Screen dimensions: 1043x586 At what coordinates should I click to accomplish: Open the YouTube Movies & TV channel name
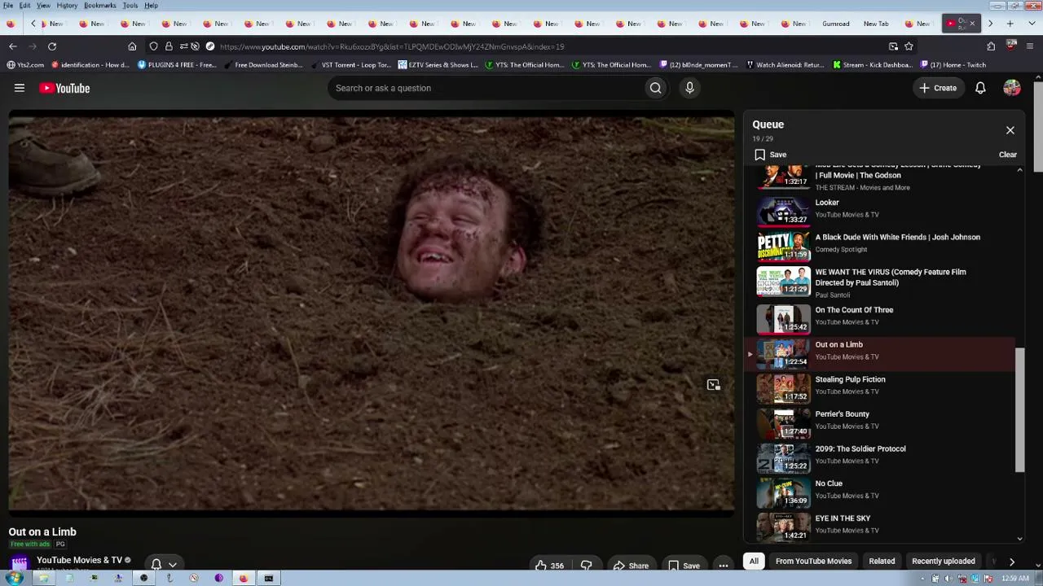coord(79,560)
